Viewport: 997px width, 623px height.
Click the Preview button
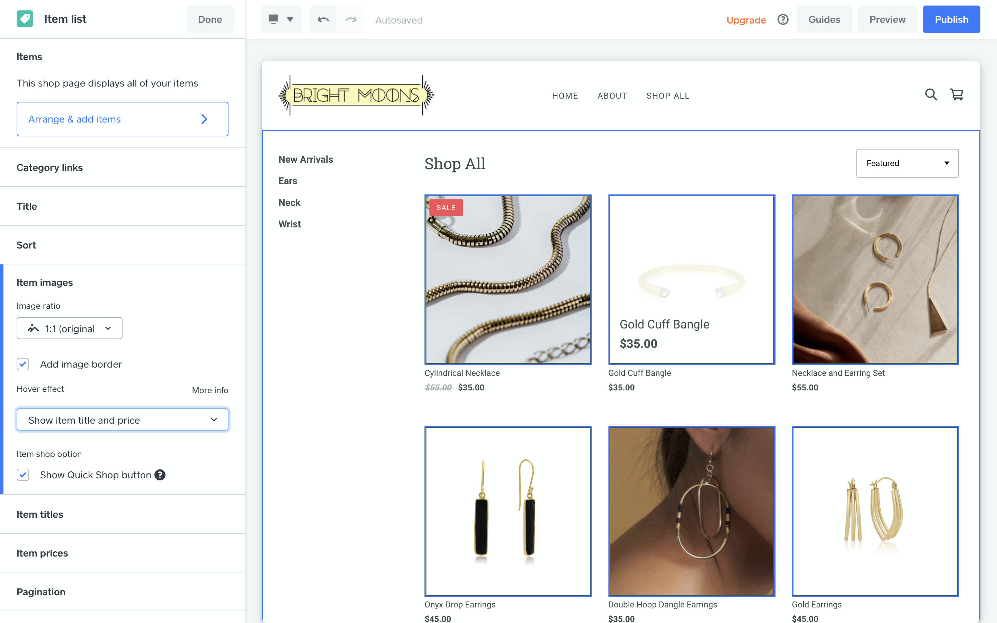pos(887,19)
